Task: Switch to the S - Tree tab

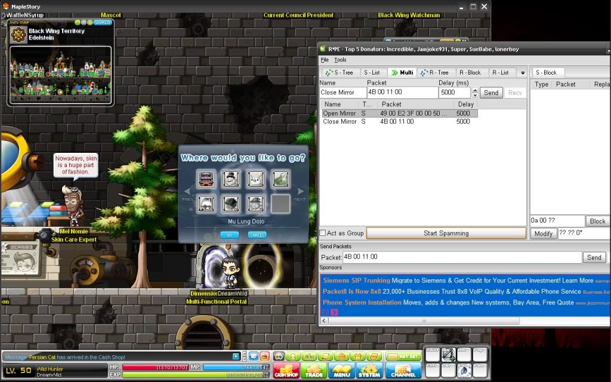Action: point(340,72)
